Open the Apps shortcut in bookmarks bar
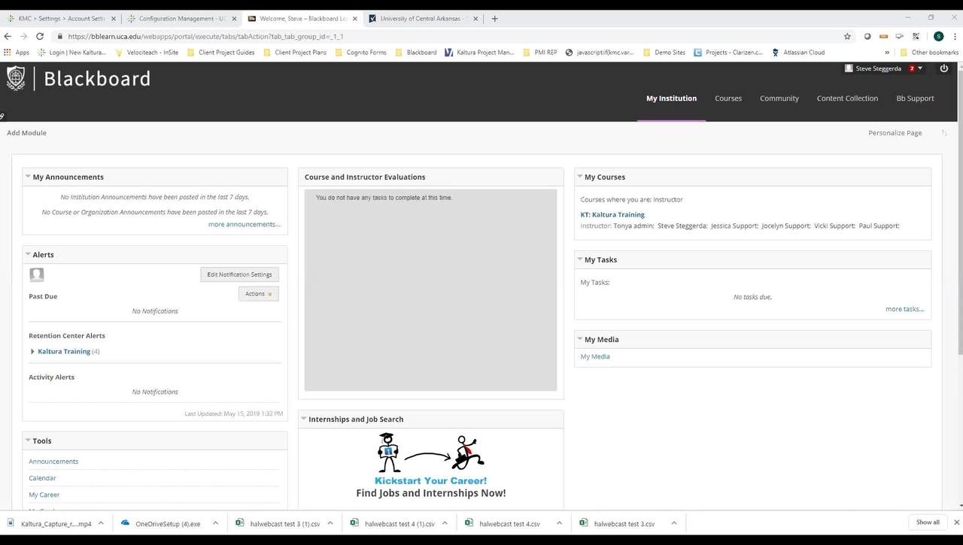 (x=17, y=53)
